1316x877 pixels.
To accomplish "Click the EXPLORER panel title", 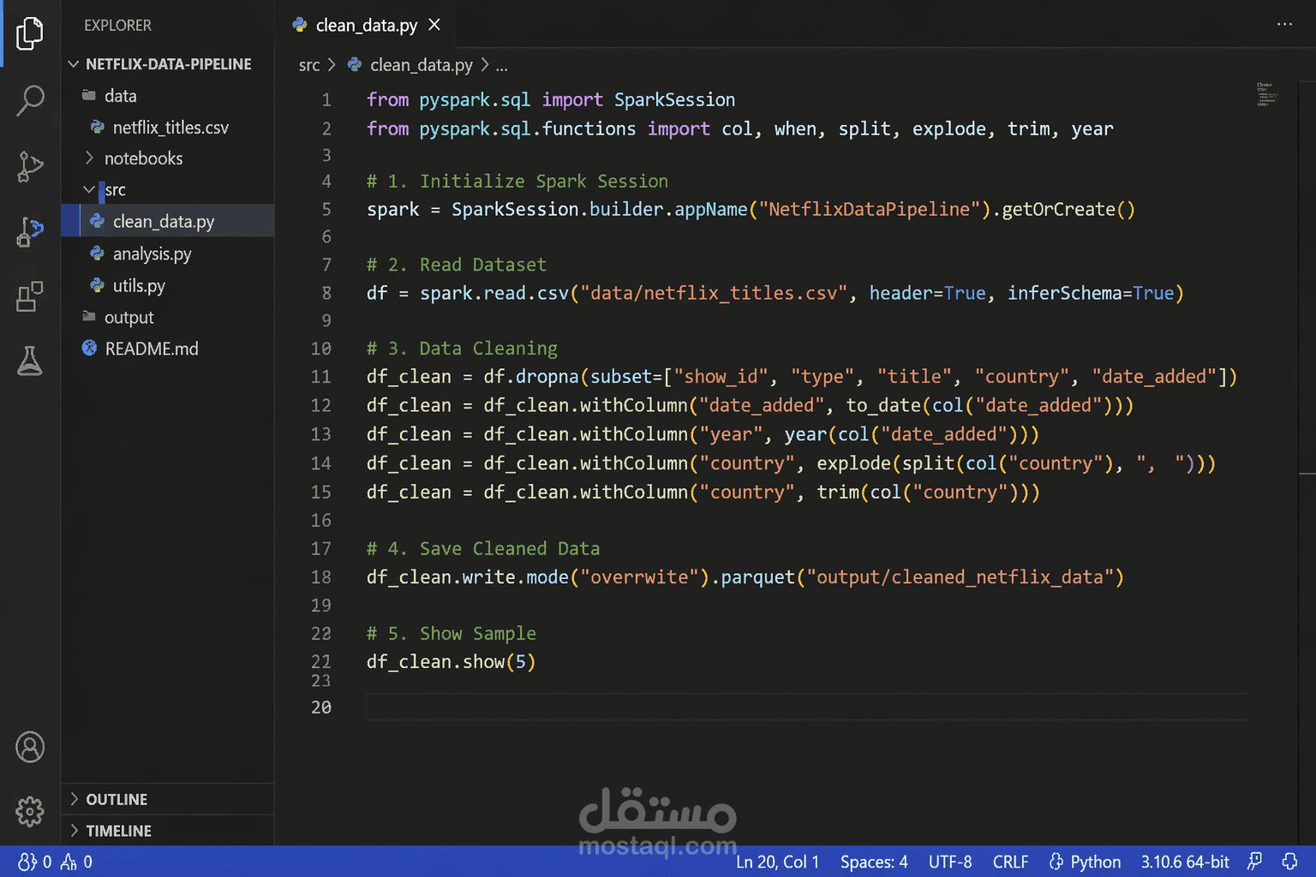I will (x=117, y=26).
